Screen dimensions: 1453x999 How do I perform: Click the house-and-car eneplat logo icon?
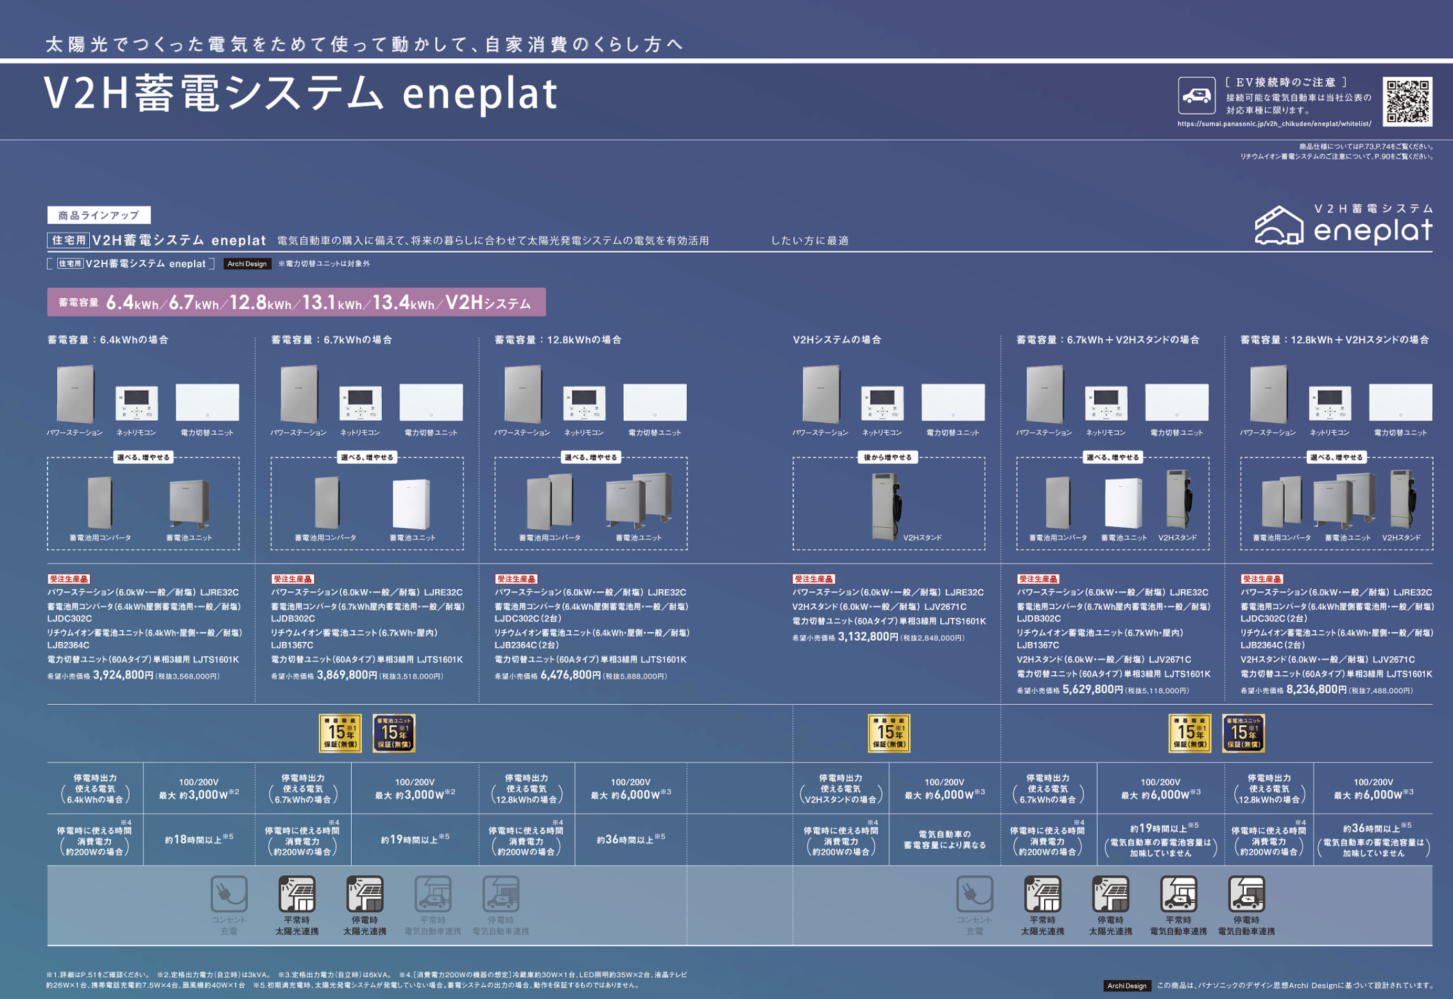click(1279, 226)
